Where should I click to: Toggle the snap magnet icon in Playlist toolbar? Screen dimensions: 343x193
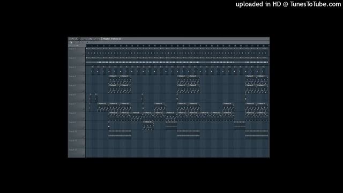72,39
